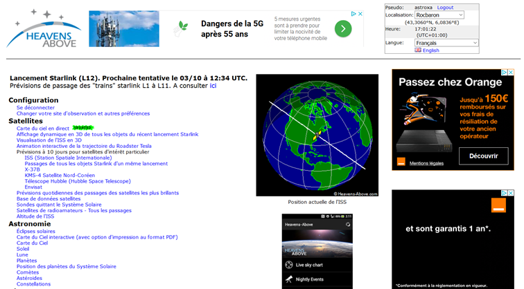Open Visualisation de l'ISS en 3D

coord(49,140)
